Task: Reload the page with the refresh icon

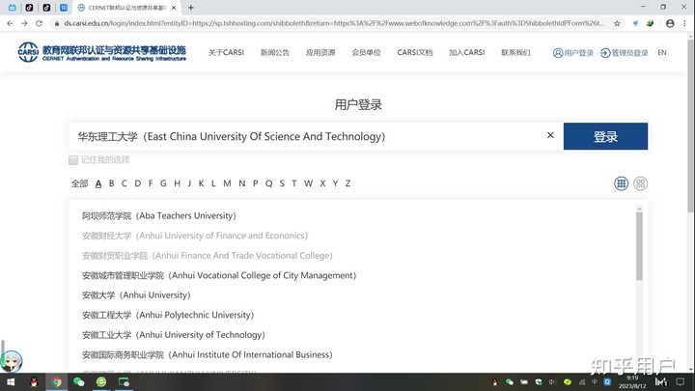Action: 39,23
